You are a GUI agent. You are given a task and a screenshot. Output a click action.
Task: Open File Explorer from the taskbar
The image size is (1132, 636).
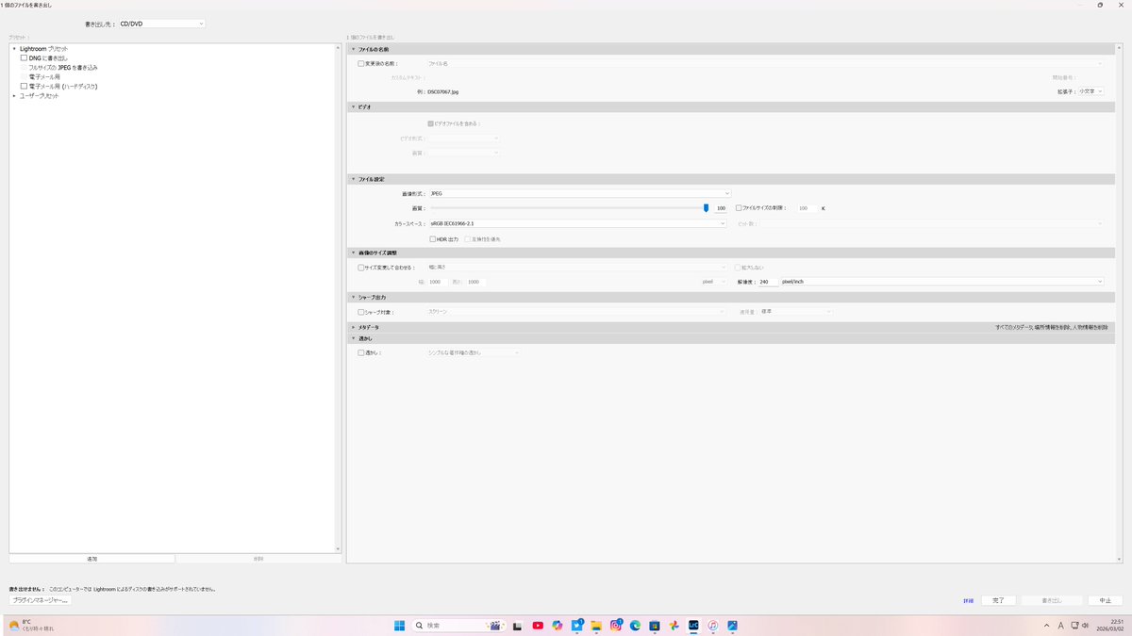coord(596,625)
